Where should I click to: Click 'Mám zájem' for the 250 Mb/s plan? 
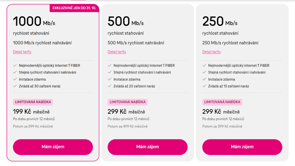(242, 147)
